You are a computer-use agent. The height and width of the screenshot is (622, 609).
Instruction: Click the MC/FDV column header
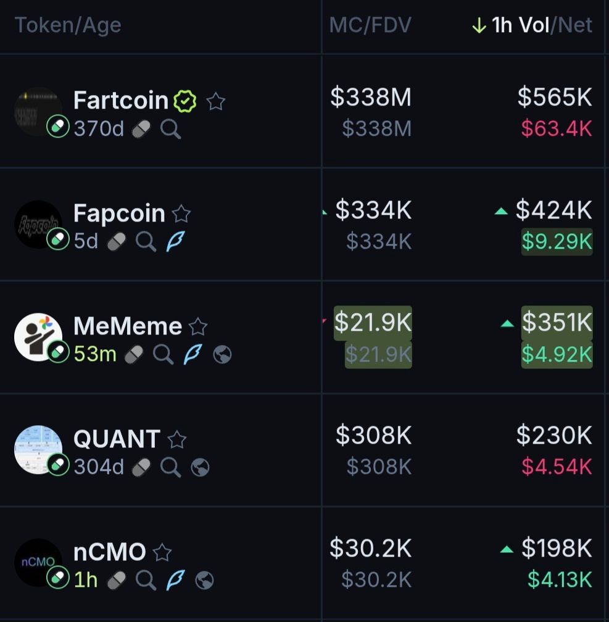370,25
